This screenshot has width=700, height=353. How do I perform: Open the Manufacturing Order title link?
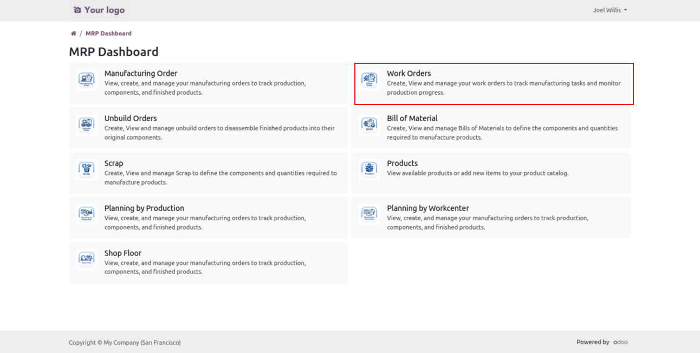point(141,74)
